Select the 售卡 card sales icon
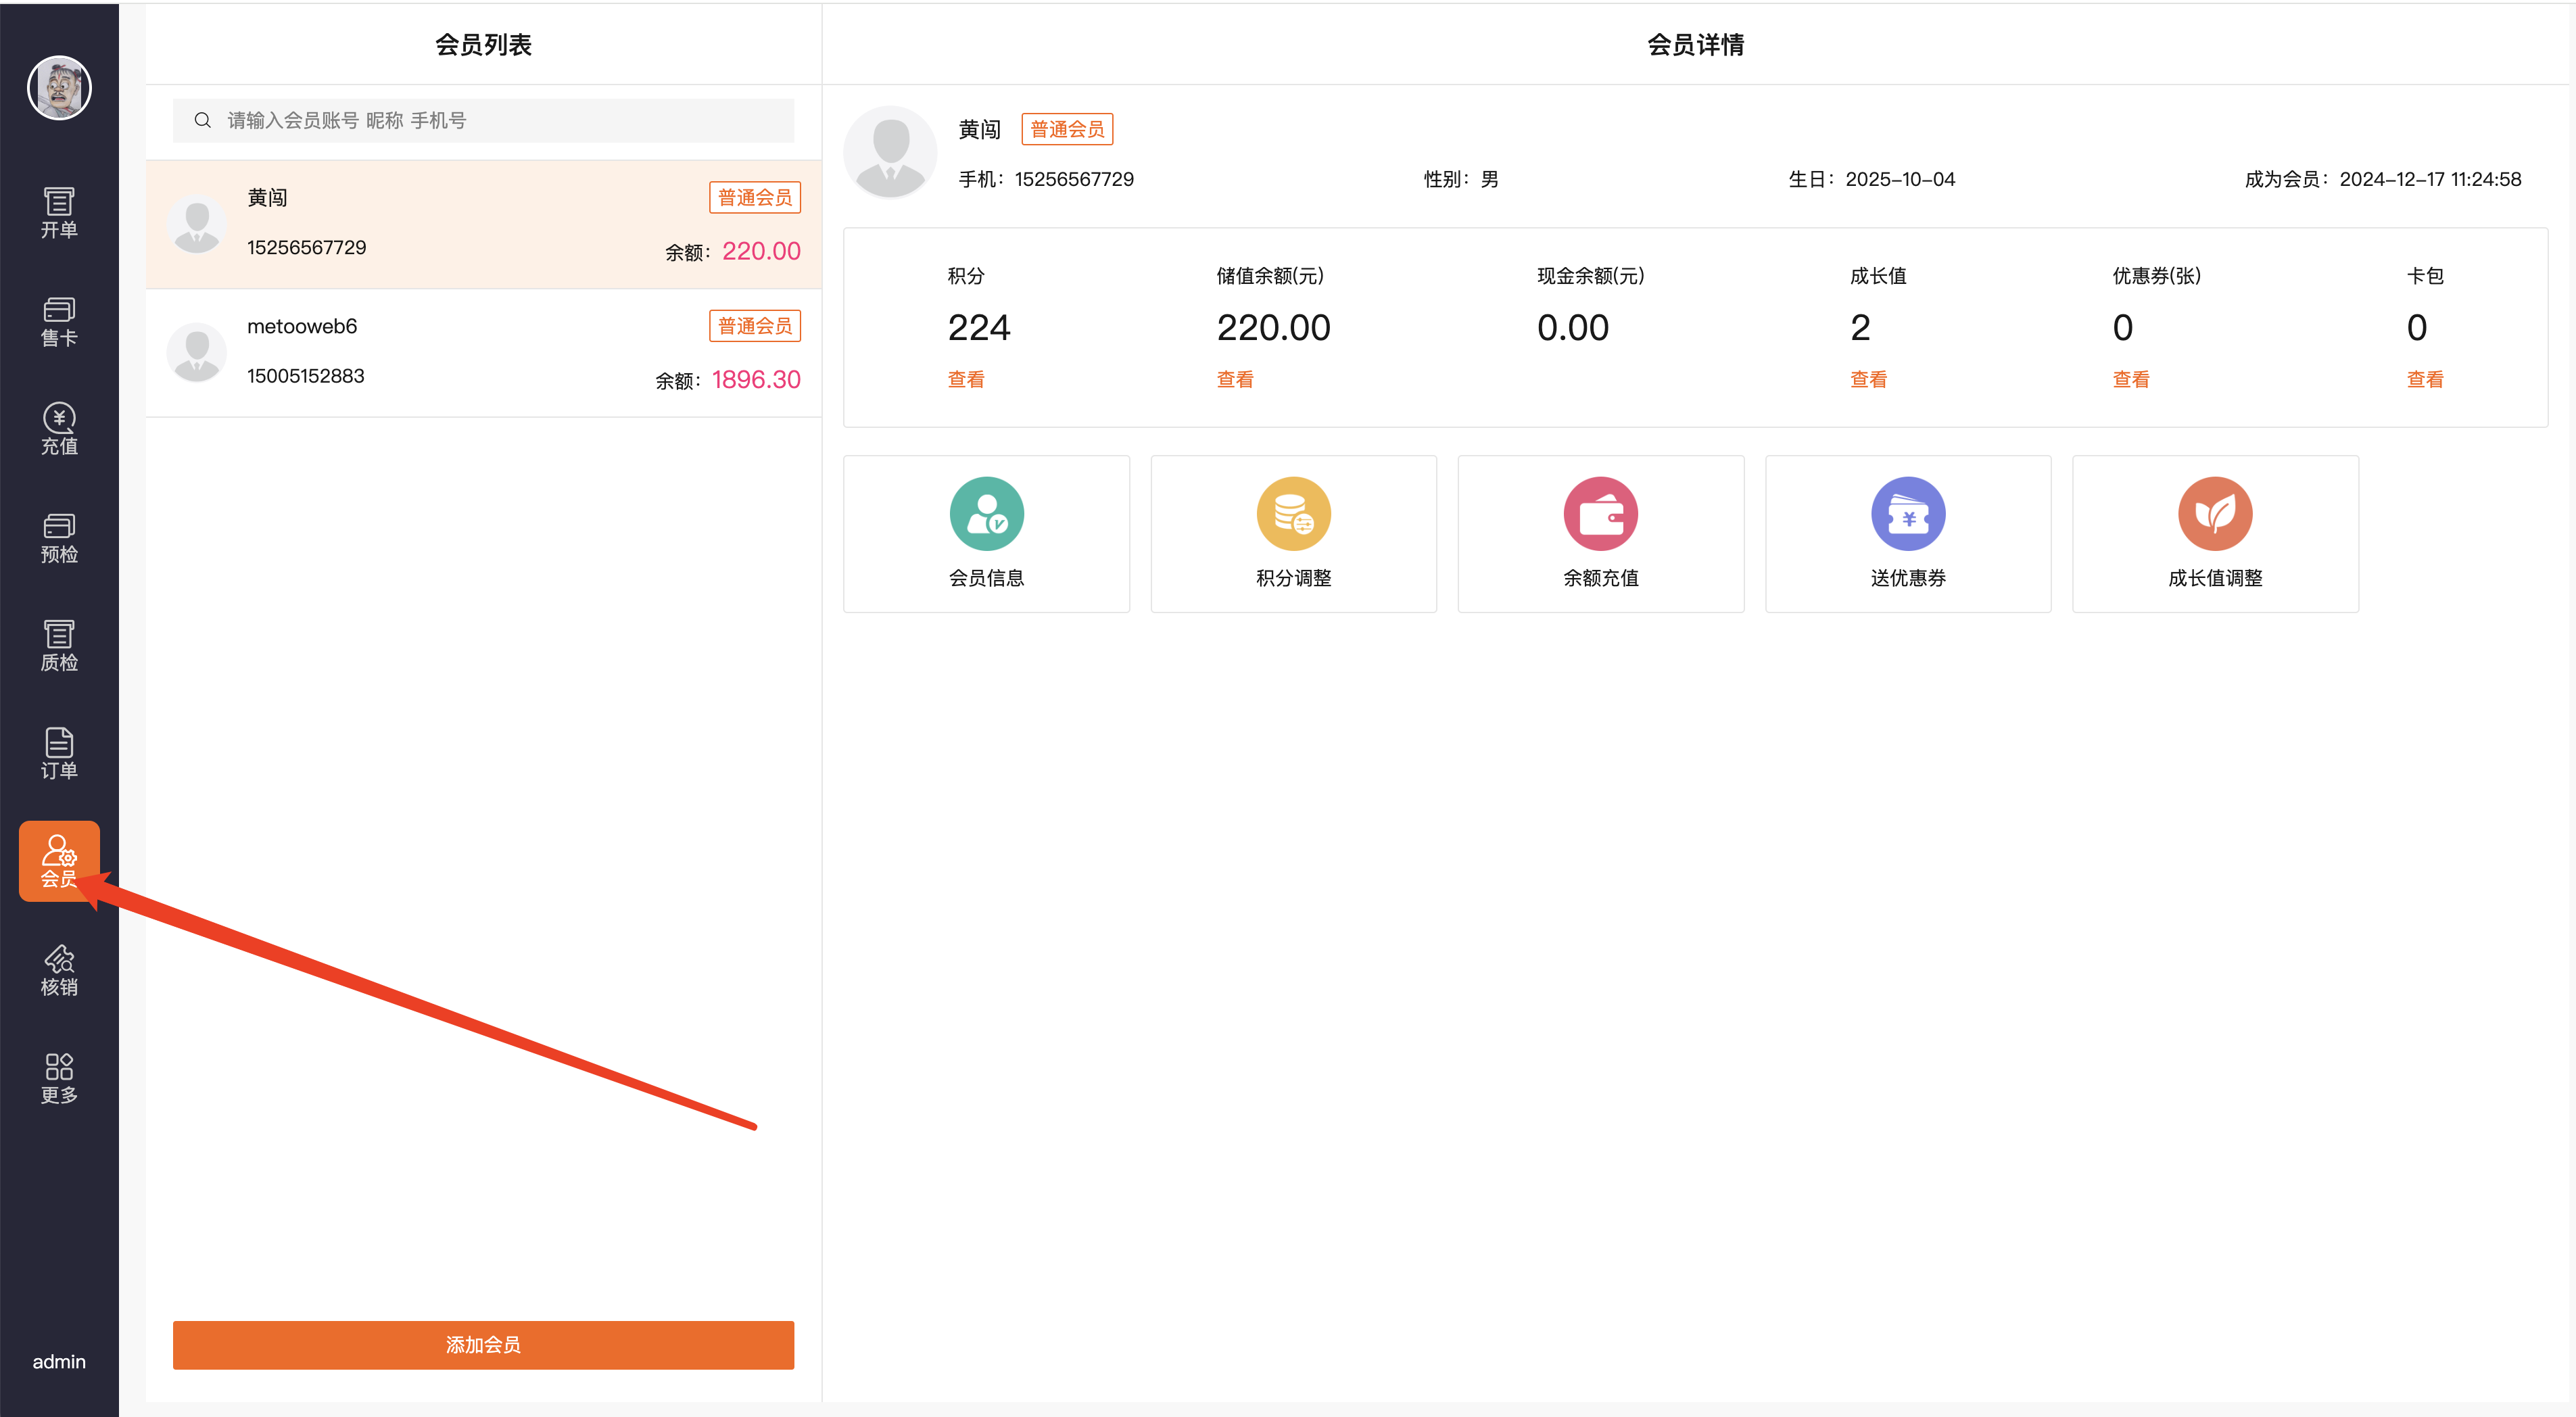This screenshot has height=1417, width=2576. point(59,320)
